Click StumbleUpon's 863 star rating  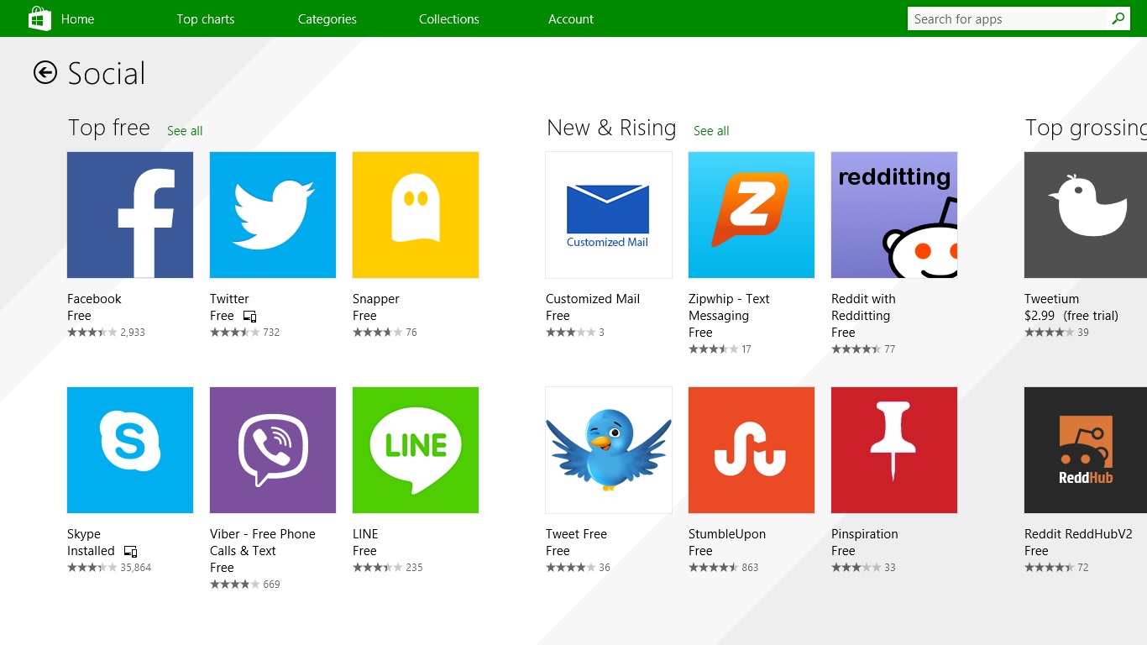724,568
